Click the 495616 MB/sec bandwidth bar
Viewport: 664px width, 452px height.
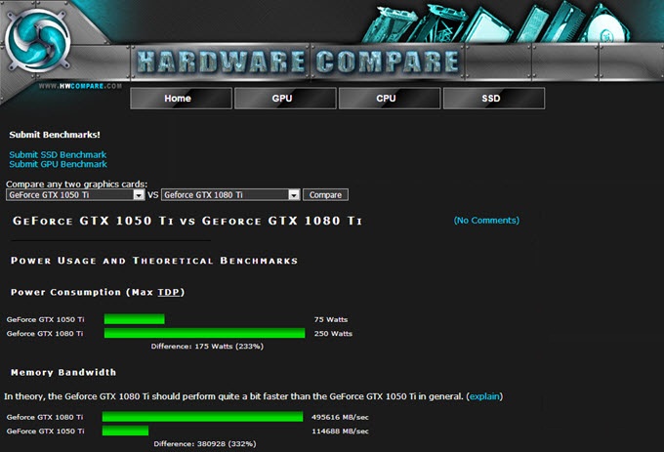point(202,417)
